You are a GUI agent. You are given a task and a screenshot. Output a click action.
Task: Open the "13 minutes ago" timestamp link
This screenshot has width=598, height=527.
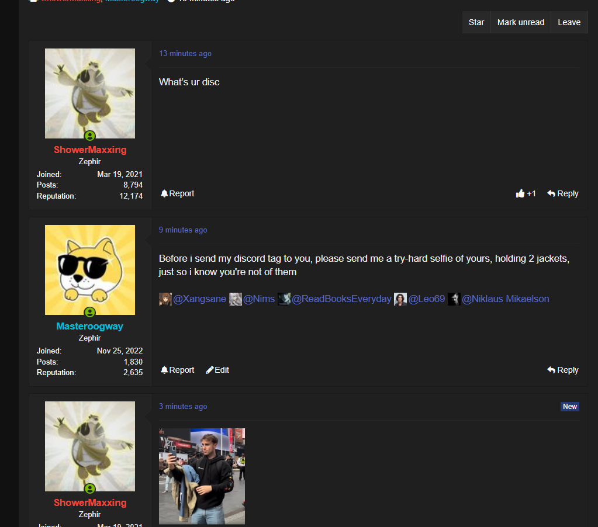pos(185,53)
